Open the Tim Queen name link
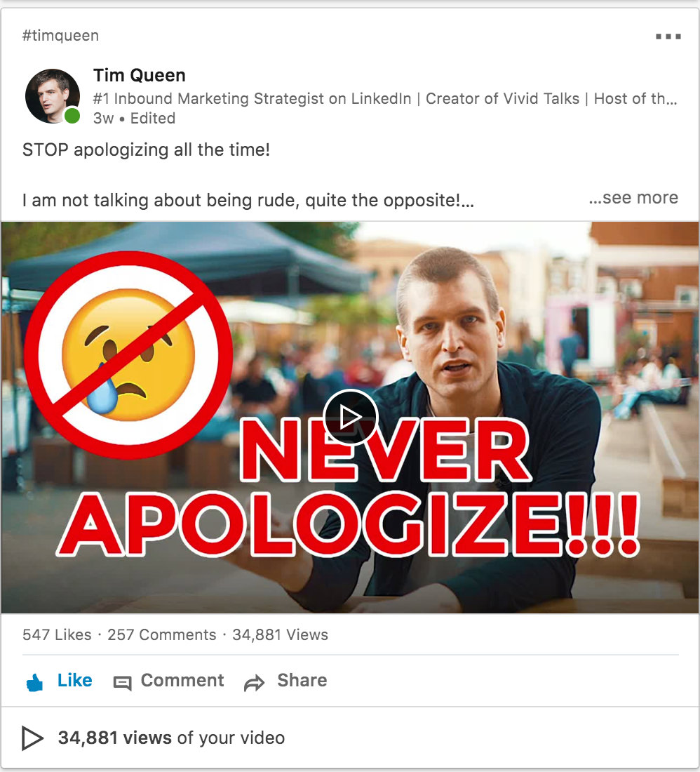 click(x=139, y=75)
